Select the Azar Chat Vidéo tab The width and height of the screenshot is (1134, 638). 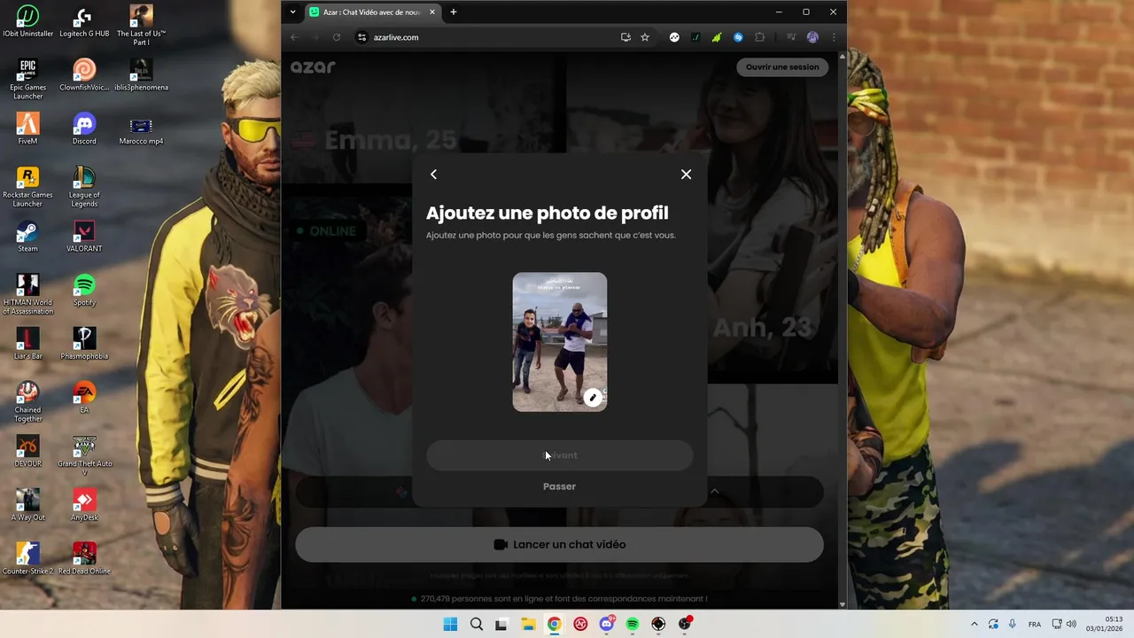click(x=372, y=12)
